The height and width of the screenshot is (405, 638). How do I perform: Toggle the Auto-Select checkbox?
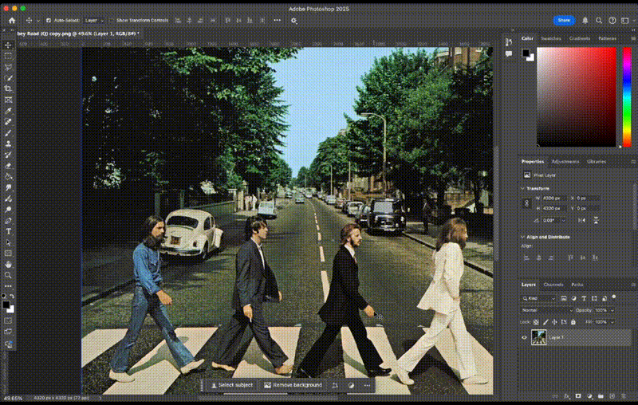coord(49,20)
